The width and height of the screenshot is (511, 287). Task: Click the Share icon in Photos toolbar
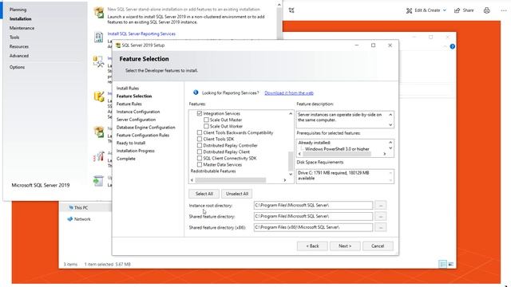click(x=458, y=10)
